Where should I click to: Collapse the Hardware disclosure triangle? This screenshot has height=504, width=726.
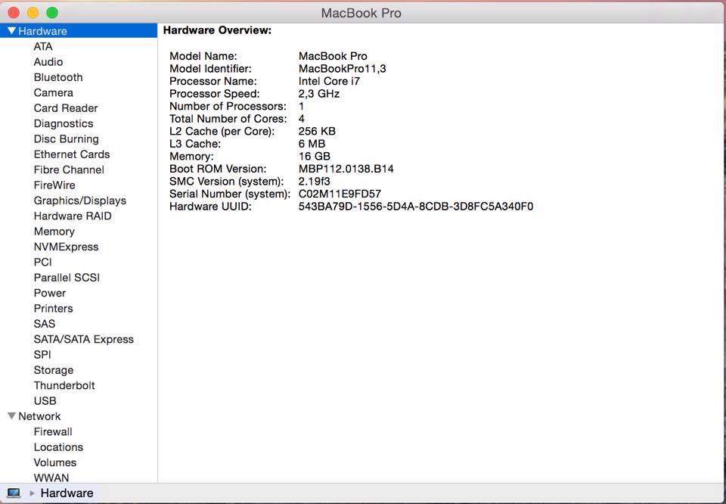click(11, 31)
